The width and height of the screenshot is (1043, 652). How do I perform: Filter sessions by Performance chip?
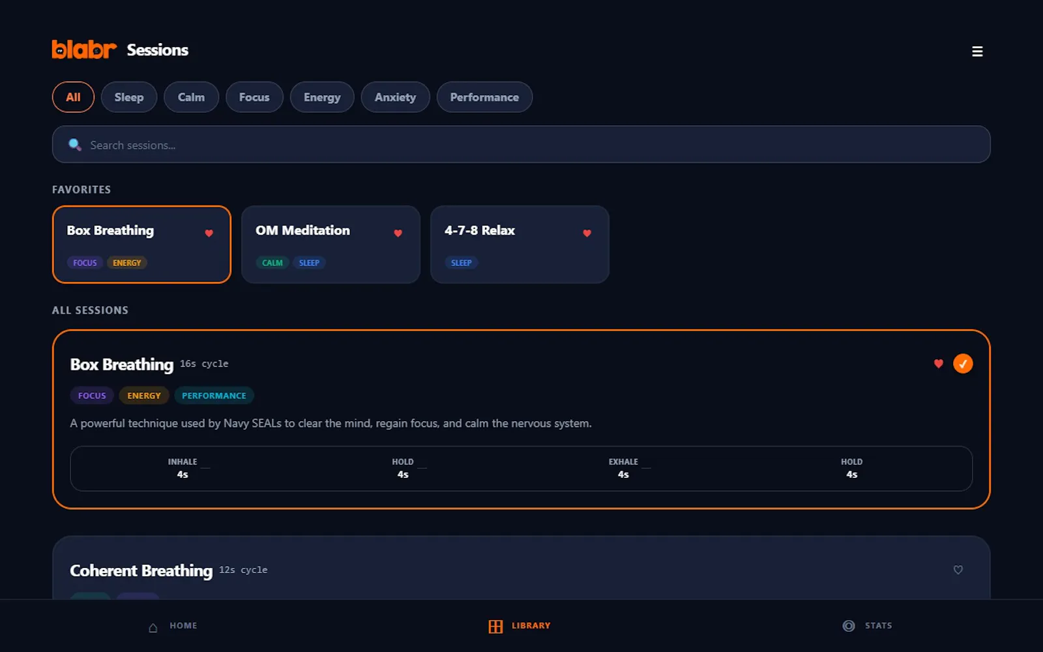(484, 97)
